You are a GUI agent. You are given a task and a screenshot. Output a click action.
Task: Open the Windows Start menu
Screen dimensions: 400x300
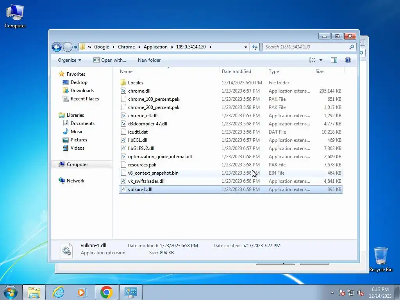click(x=11, y=292)
